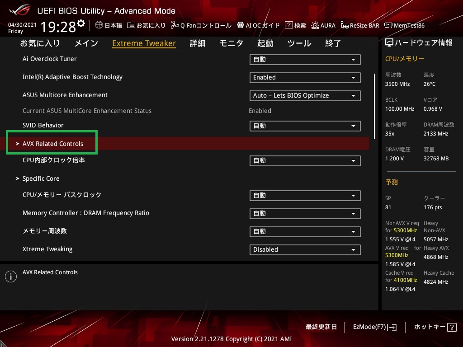Viewport: 463px width, 347px height.
Task: Click the search question mark icon
Action: coord(289,25)
